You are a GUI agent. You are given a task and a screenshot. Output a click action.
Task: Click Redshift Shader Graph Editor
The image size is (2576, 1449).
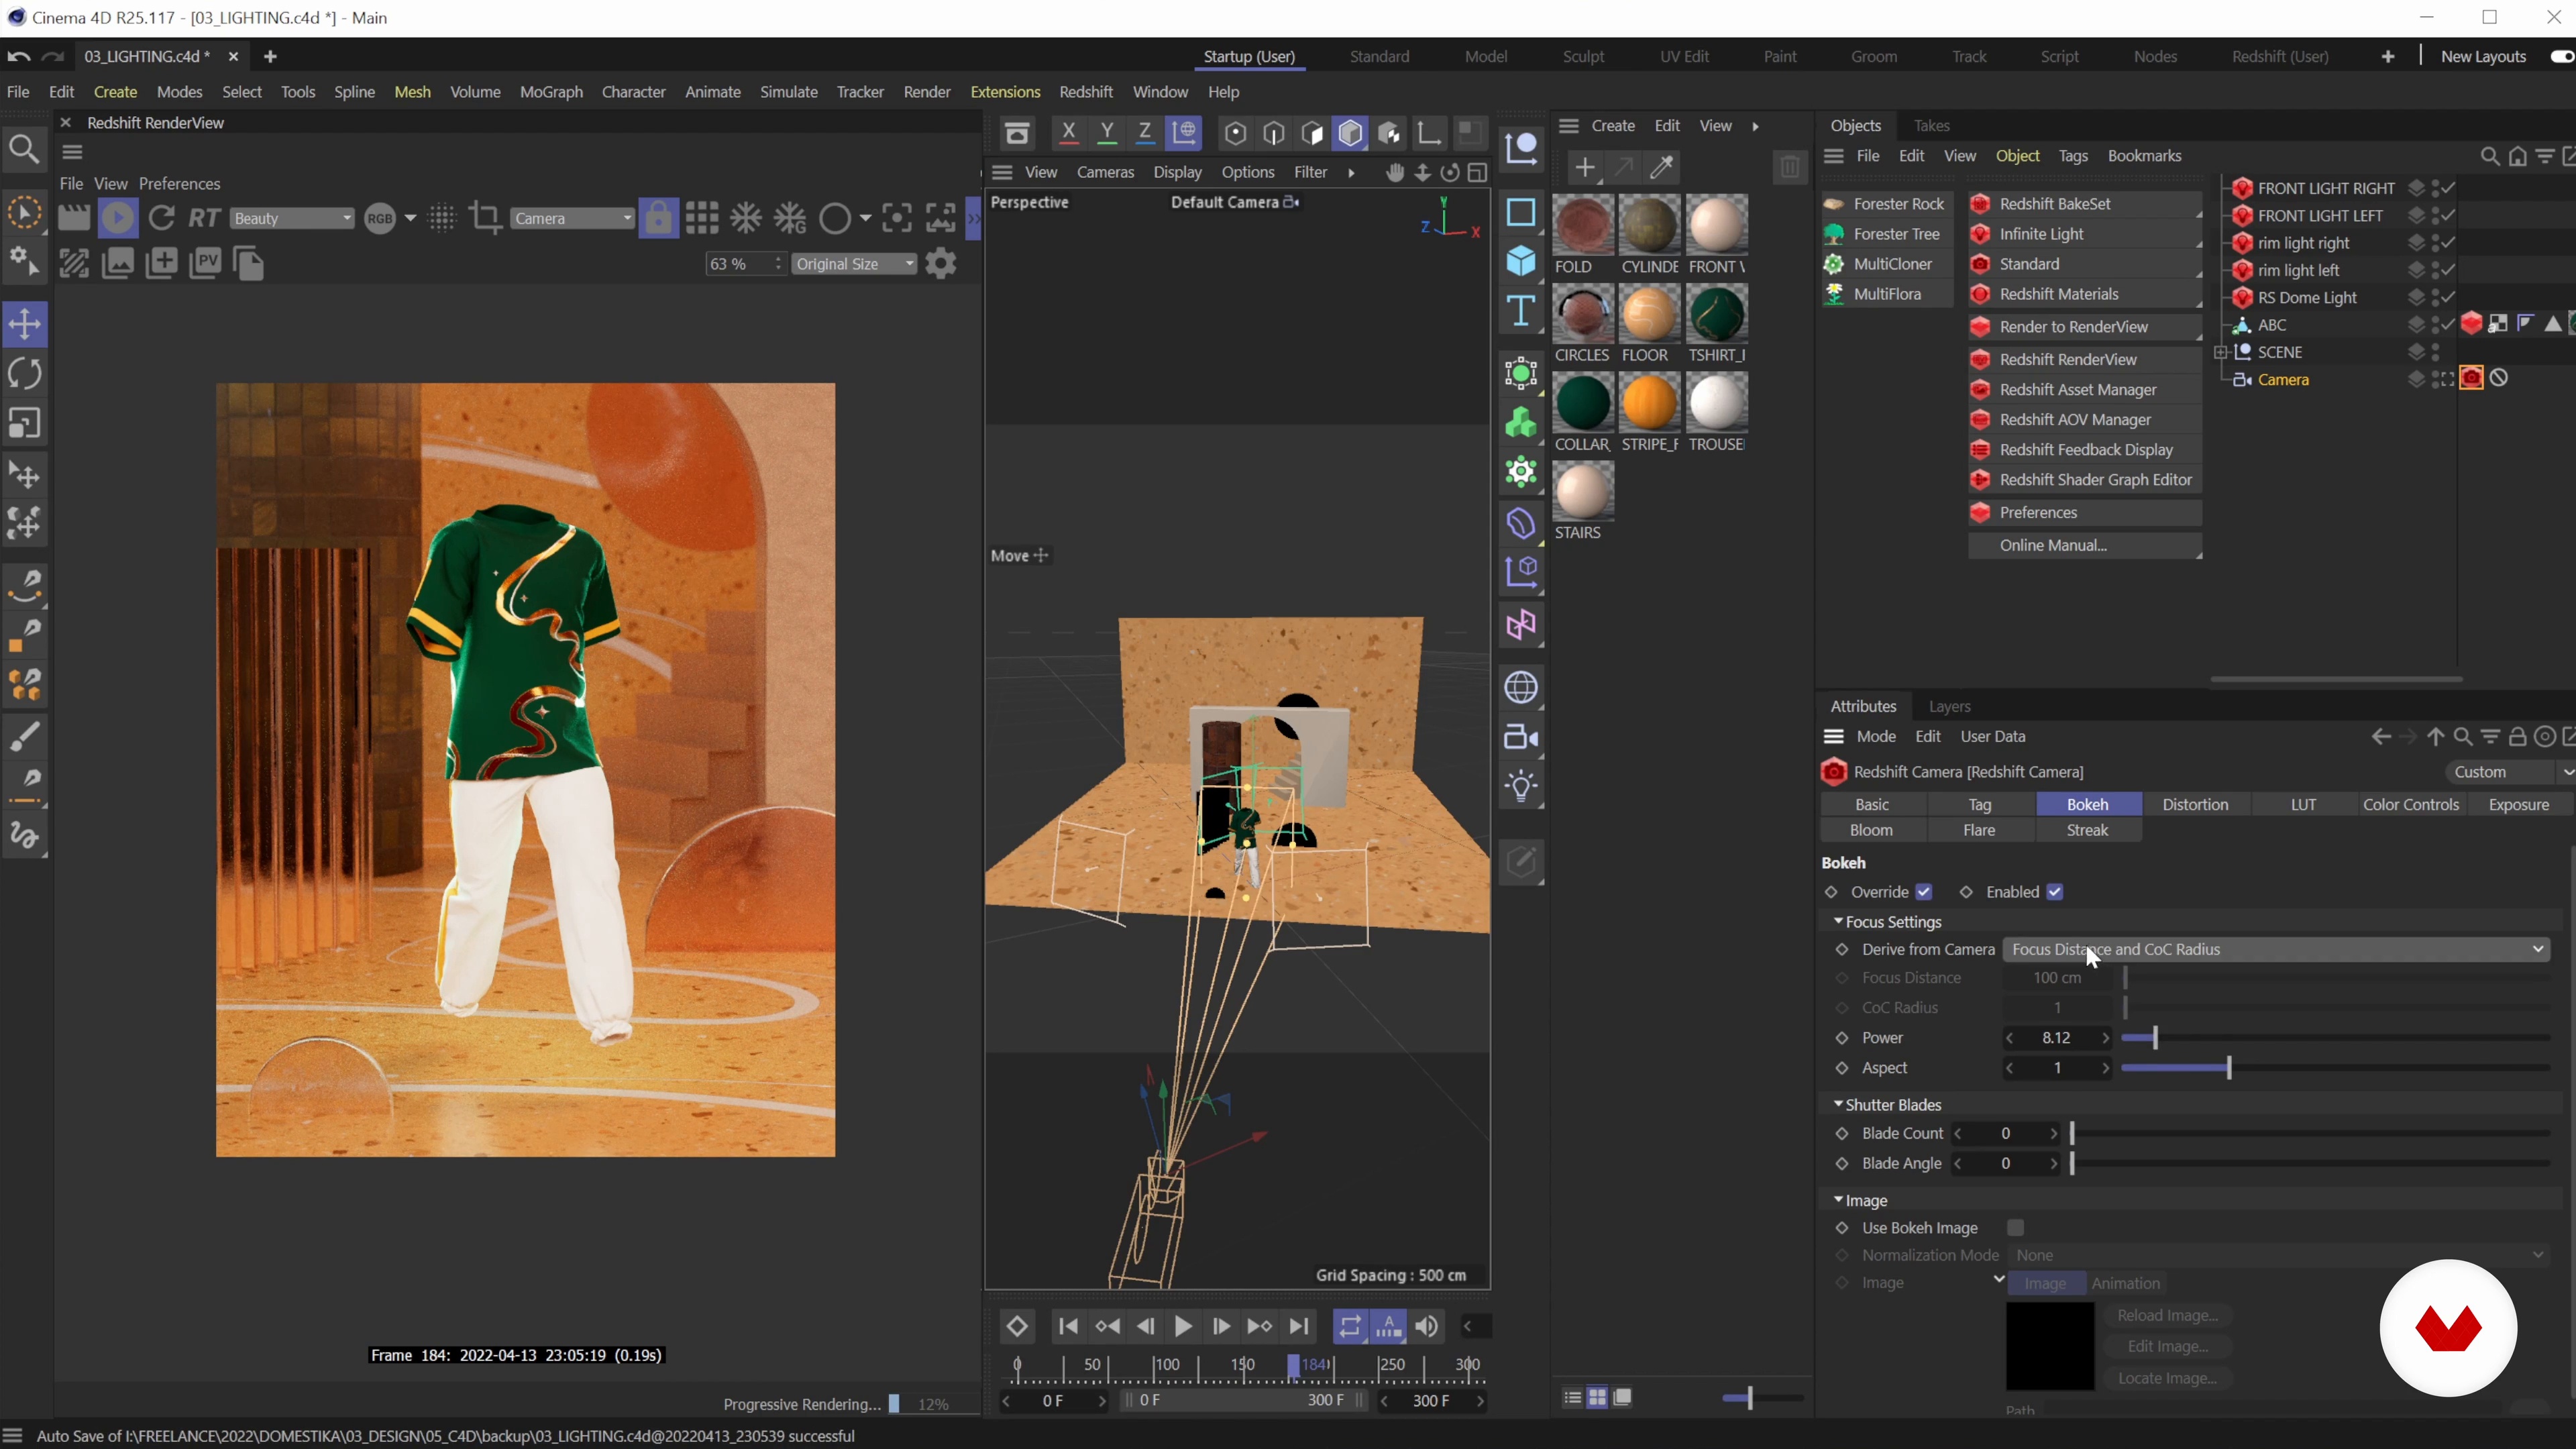[2085, 479]
